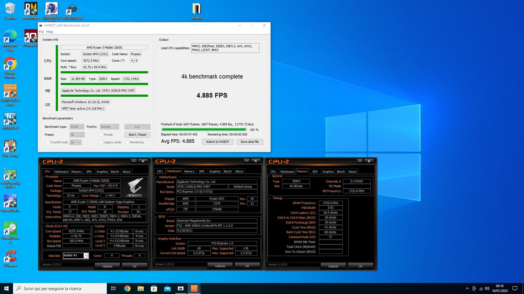
Task: Open the Preset 4k dropdown
Action: 77,135
